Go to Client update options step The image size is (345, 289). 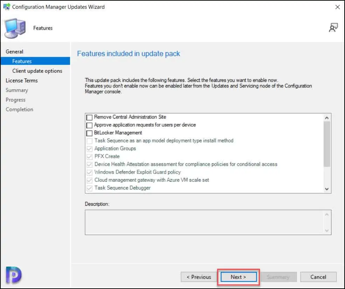[37, 71]
